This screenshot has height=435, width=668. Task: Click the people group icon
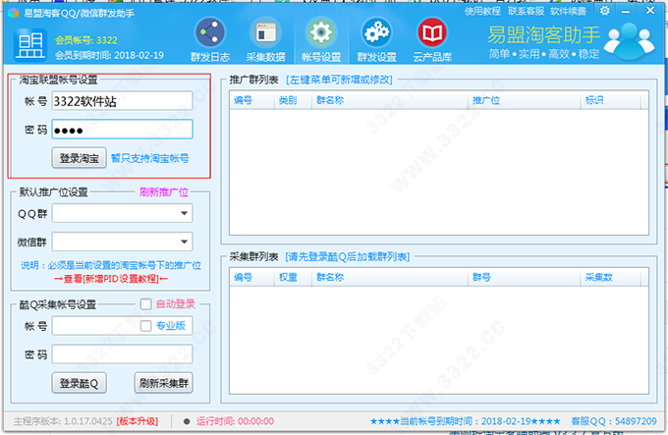(x=629, y=41)
